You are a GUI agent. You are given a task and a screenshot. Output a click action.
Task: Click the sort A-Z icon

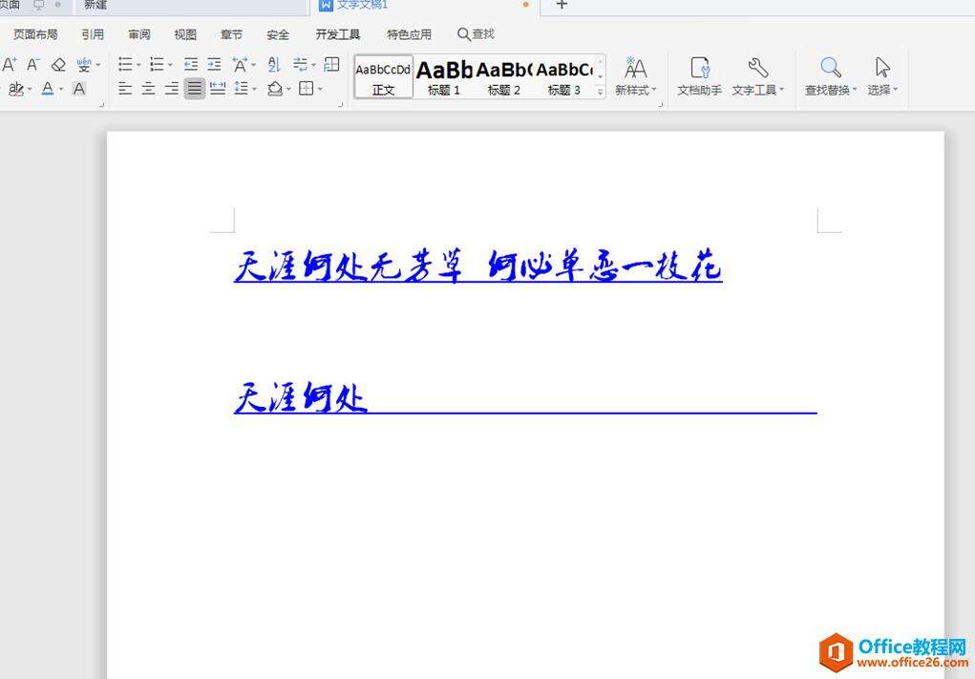(274, 65)
